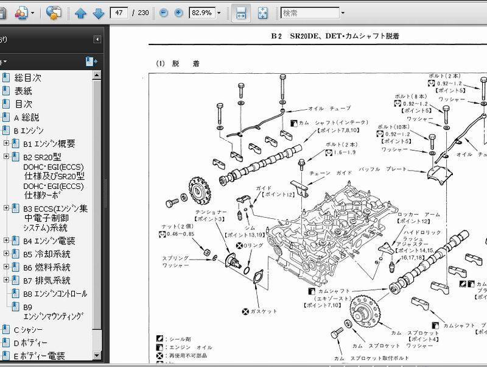The image size is (487, 367).
Task: Click the チェーン ガイド label in the diagram
Action: point(331,173)
